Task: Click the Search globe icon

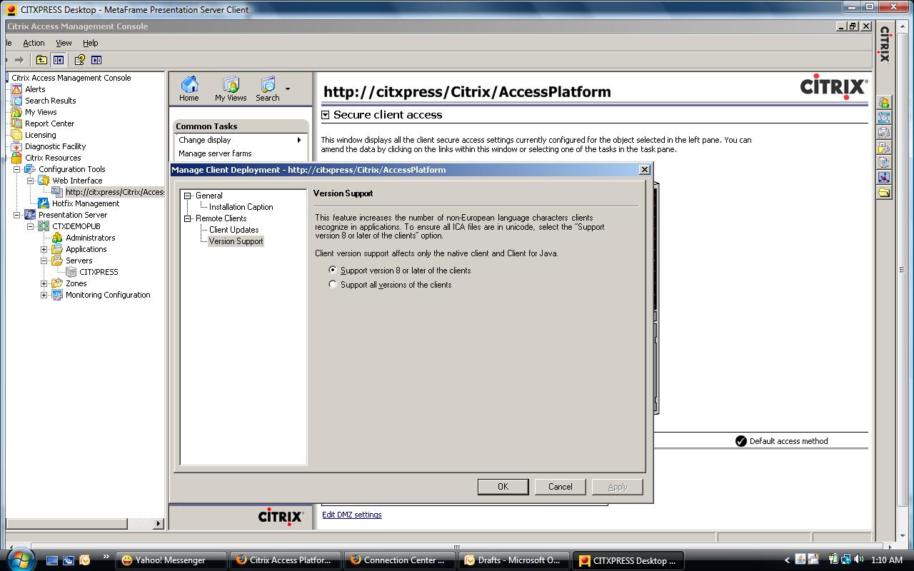Action: tap(268, 84)
